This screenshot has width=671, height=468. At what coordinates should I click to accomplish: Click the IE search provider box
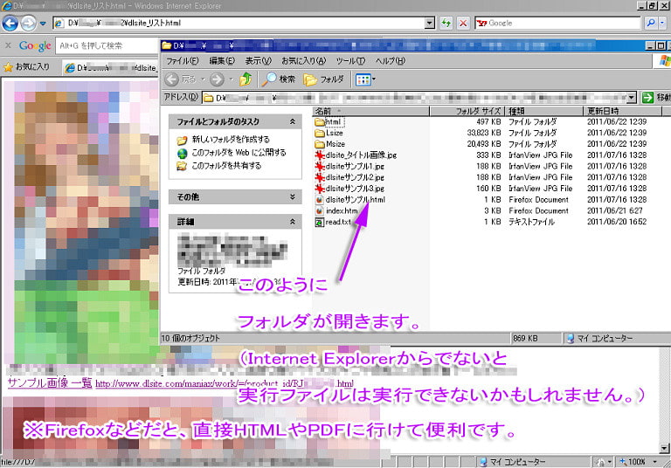point(558,23)
